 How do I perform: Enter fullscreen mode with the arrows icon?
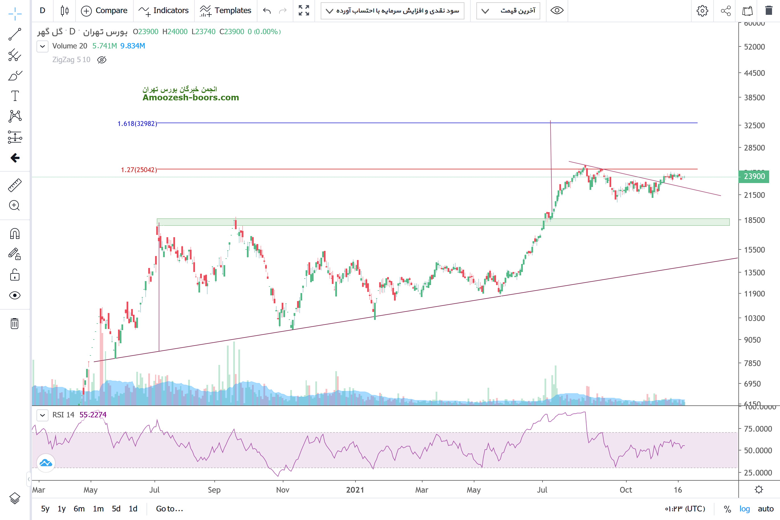coord(304,11)
